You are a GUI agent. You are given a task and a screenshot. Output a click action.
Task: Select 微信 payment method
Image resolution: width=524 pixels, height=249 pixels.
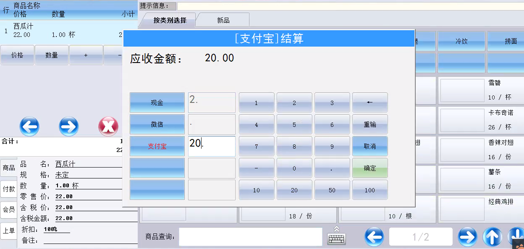pyautogui.click(x=157, y=124)
